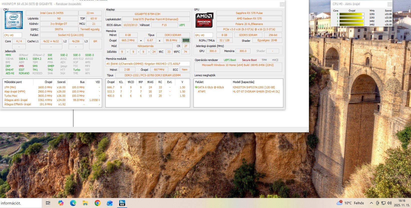The width and height of the screenshot is (411, 208).
Task: Click the 665.2 MHz memory clock value
Action: click(x=128, y=40)
